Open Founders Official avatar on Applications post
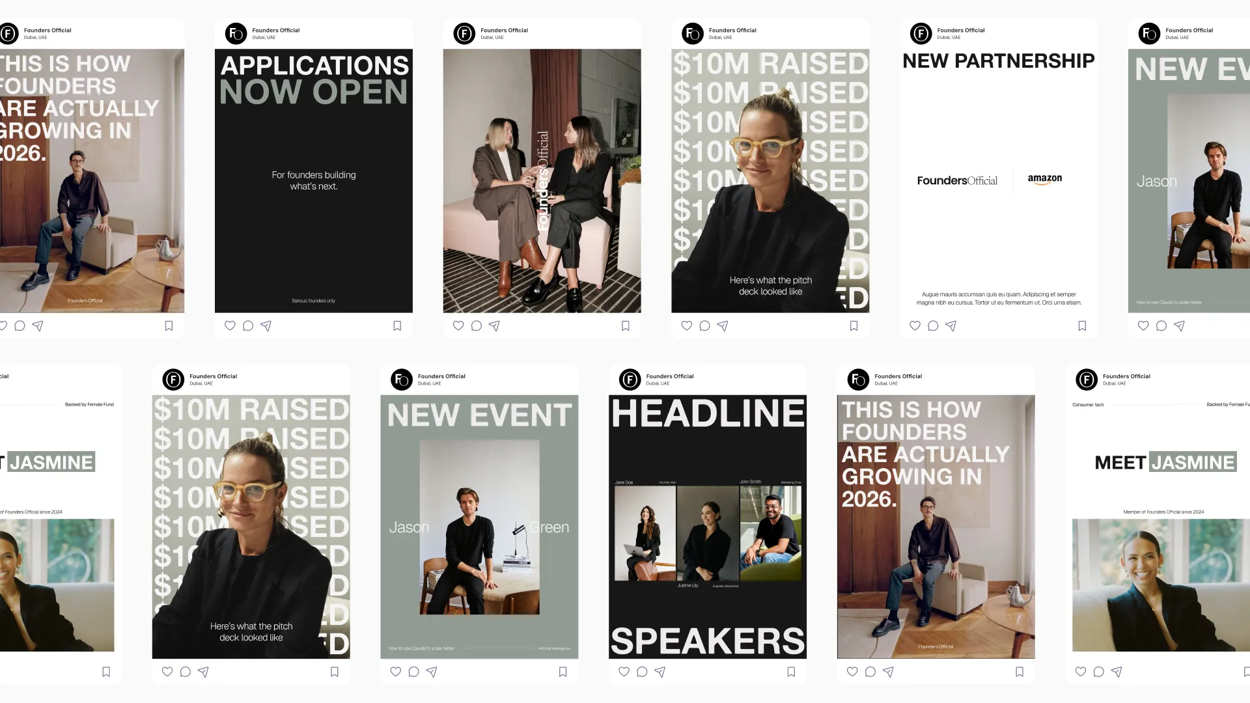Viewport: 1250px width, 703px height. pos(236,33)
